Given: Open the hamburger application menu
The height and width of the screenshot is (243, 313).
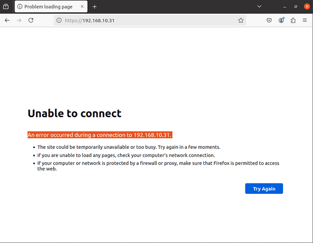Looking at the screenshot, I should [x=305, y=20].
